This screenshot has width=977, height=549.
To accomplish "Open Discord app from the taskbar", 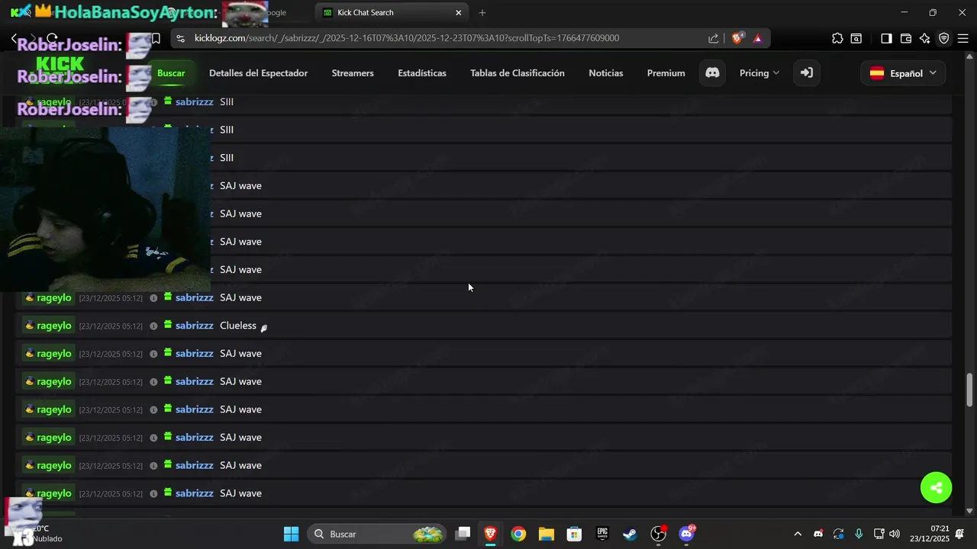I will [687, 534].
